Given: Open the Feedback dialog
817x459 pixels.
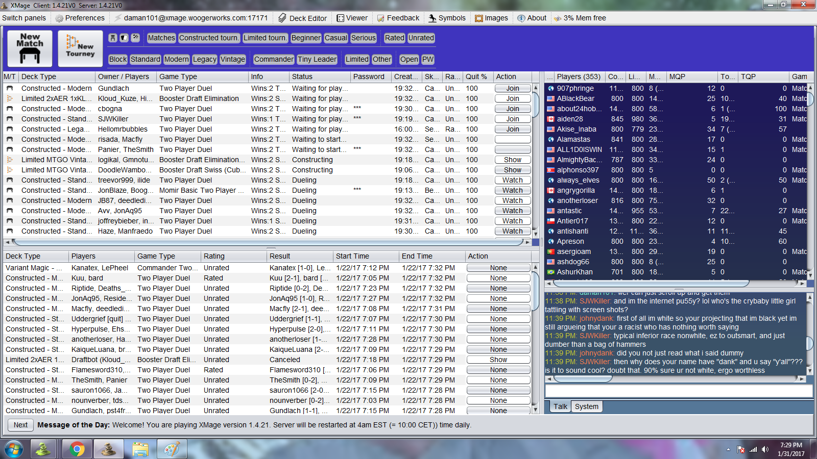Looking at the screenshot, I should [x=398, y=18].
